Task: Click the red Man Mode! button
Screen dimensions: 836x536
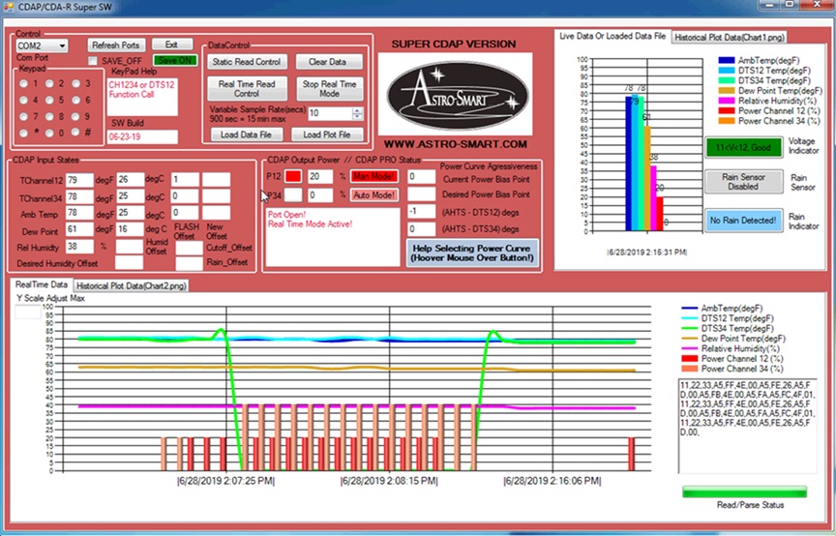Action: coord(374,176)
